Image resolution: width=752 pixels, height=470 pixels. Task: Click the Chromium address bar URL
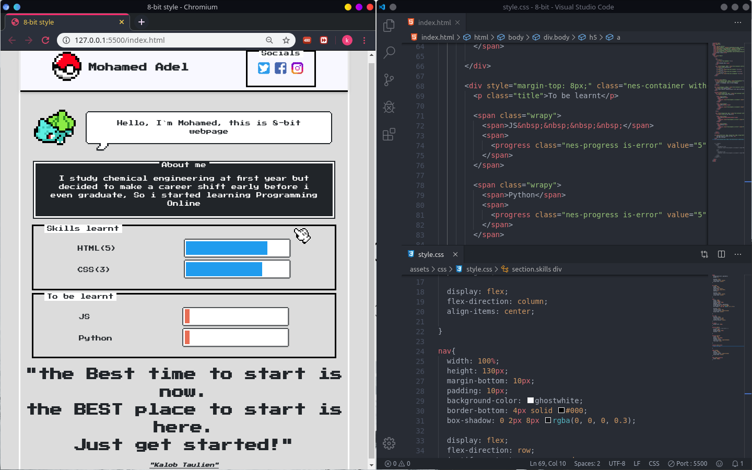[x=120, y=40]
